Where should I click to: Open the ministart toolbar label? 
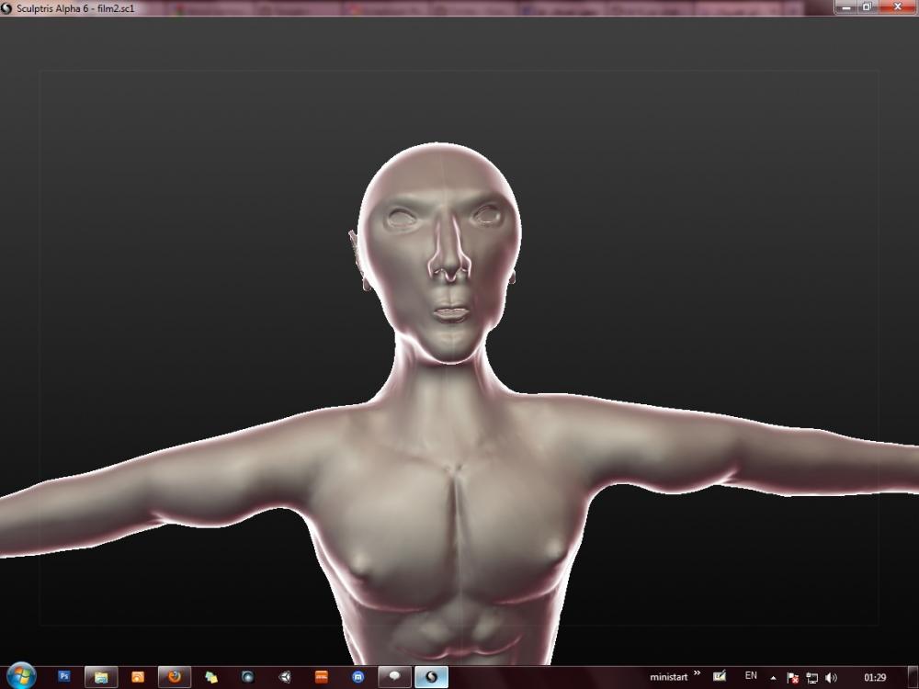(x=668, y=677)
